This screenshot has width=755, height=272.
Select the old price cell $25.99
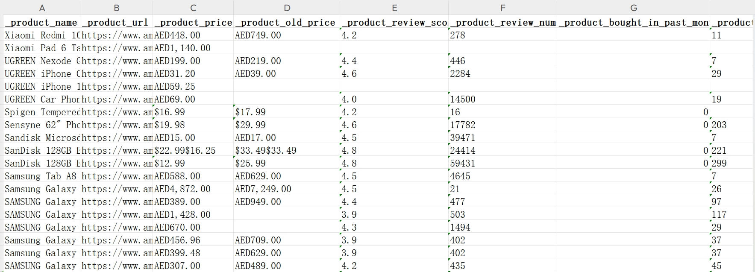coord(287,163)
